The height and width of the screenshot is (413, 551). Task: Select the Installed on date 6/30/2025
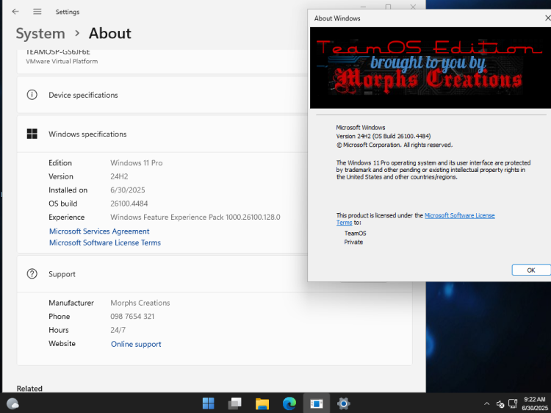[128, 190]
